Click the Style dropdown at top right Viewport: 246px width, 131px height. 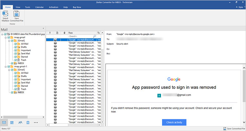point(240,7)
